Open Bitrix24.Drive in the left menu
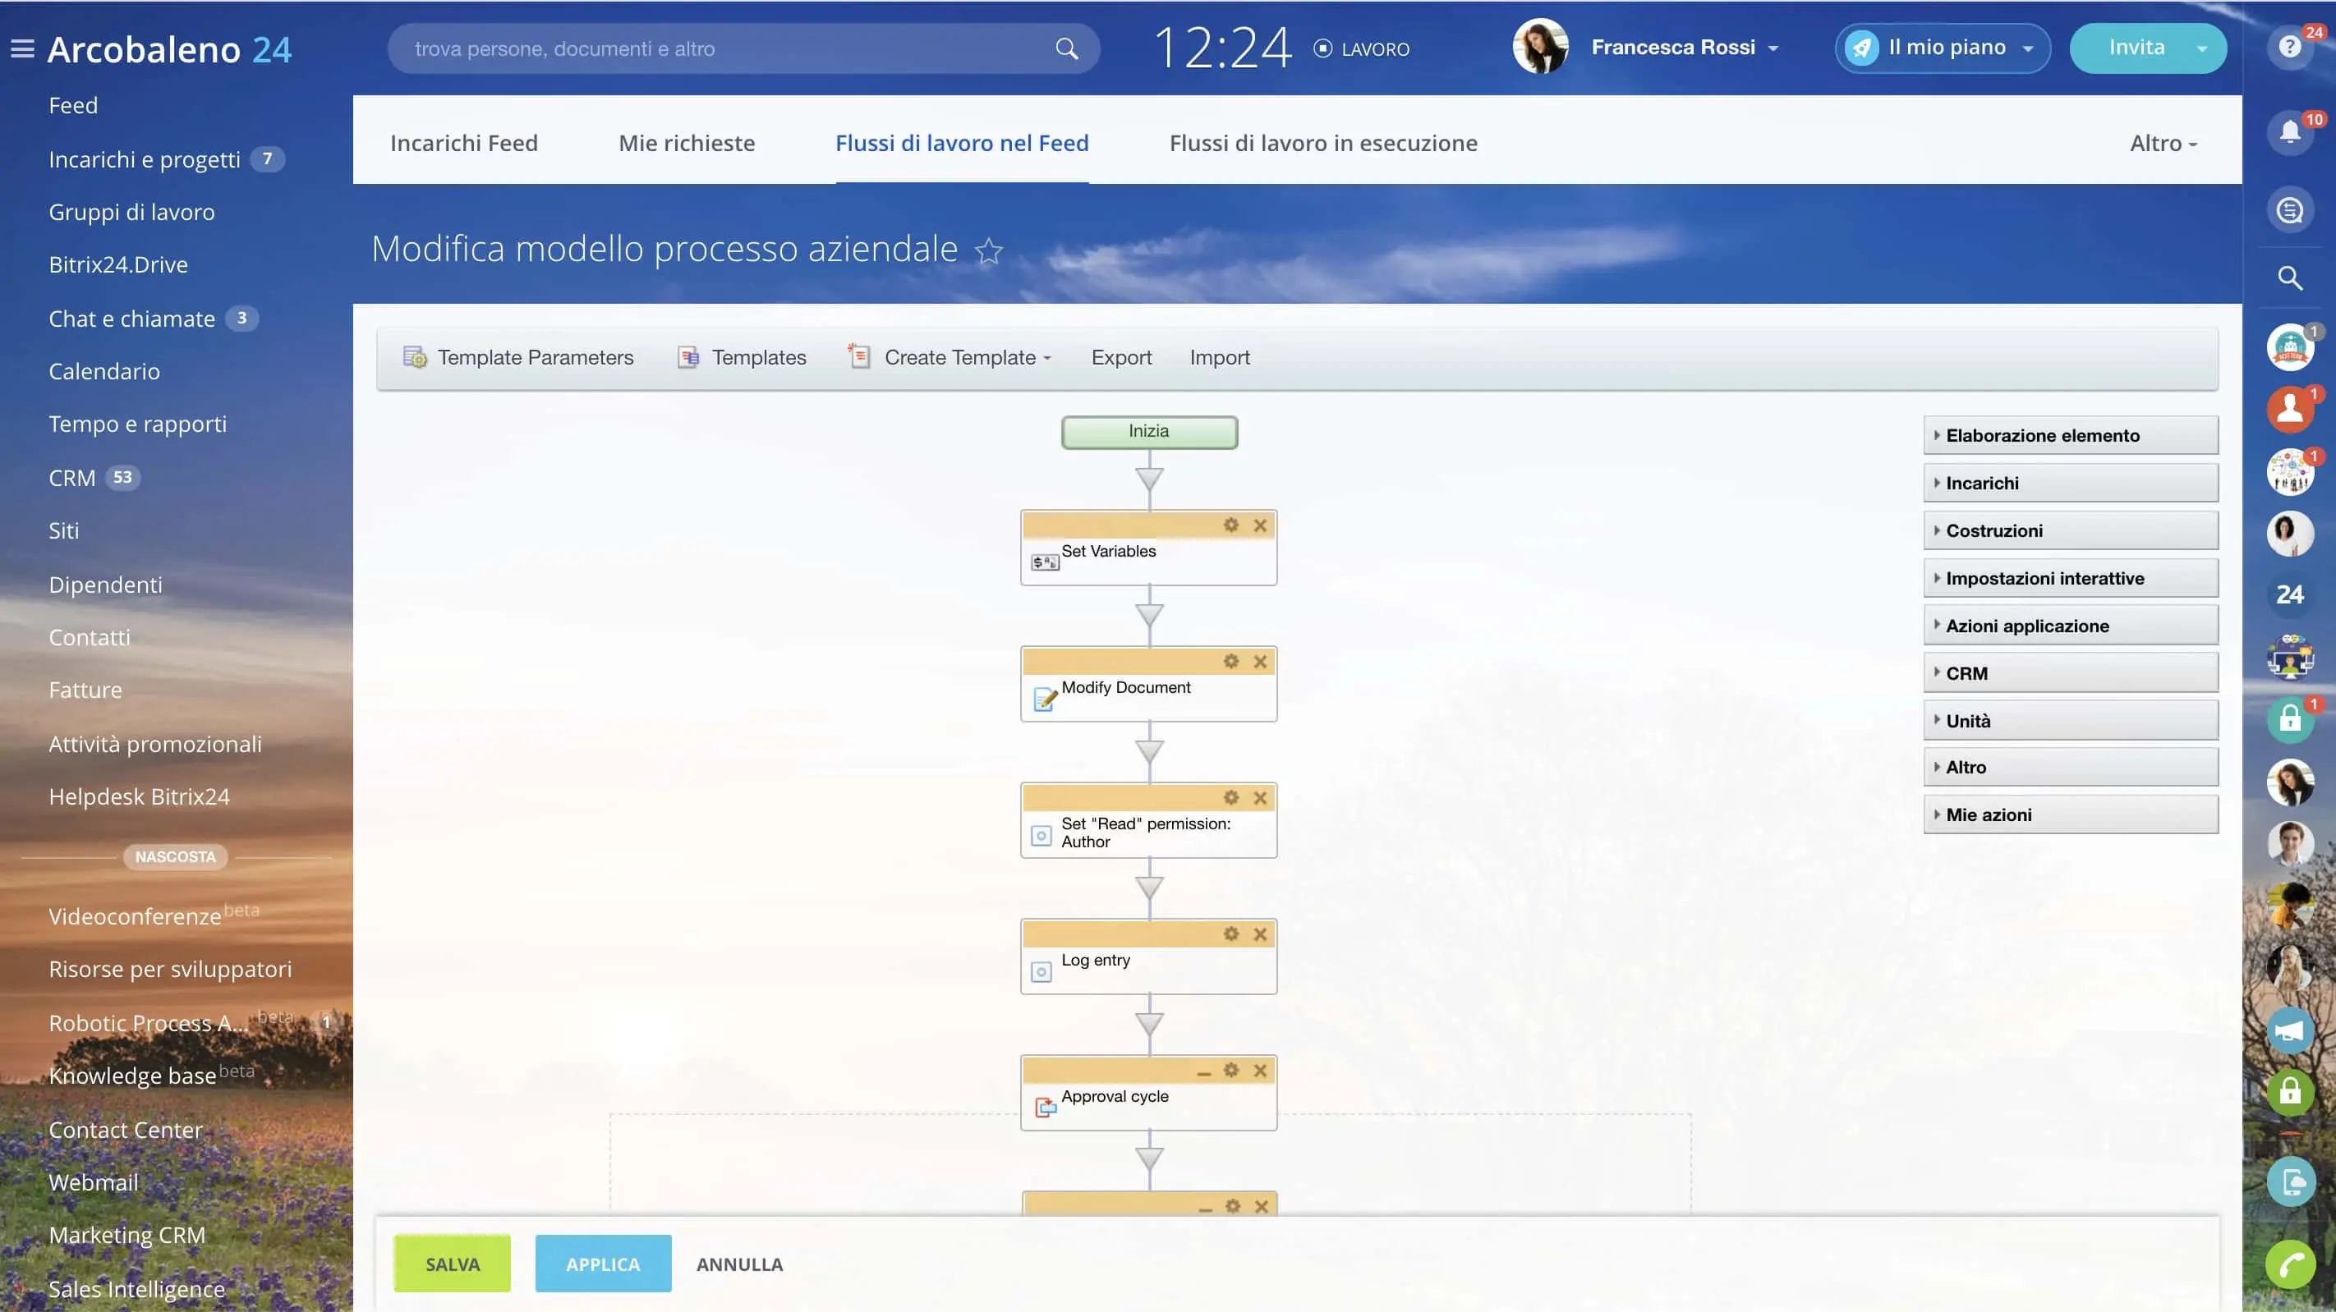 (118, 264)
